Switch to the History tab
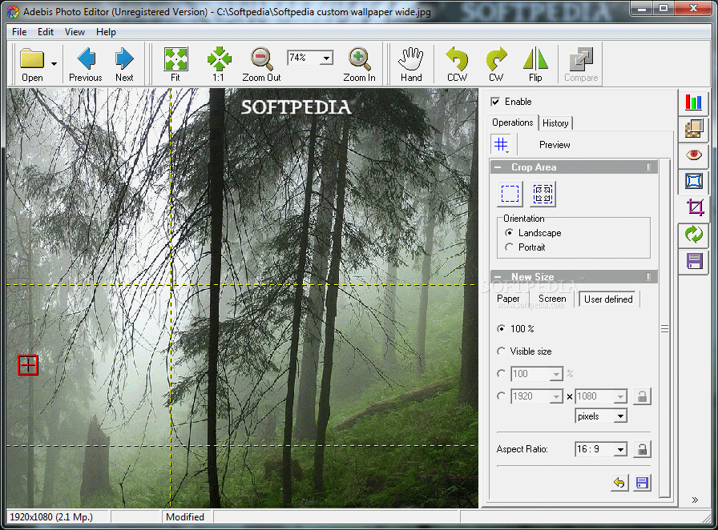The image size is (718, 530). pyautogui.click(x=555, y=123)
